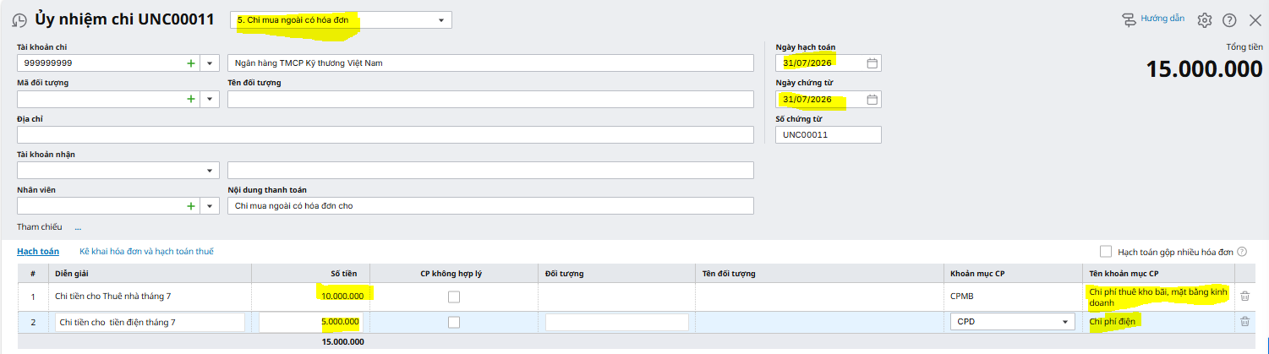Add new object with Mã đối tượng plus
This screenshot has width=1269, height=354.
(190, 99)
